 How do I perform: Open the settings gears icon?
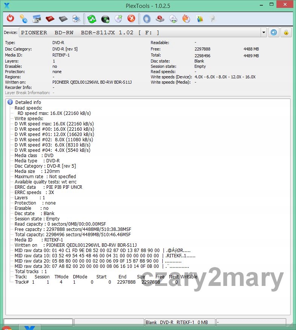[23, 18]
